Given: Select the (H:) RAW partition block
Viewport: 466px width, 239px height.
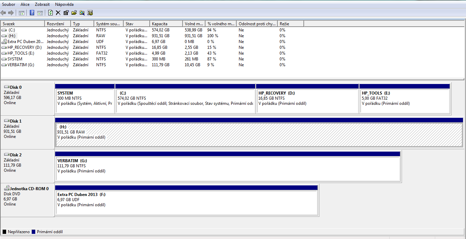Looking at the screenshot, I should click(x=259, y=135).
